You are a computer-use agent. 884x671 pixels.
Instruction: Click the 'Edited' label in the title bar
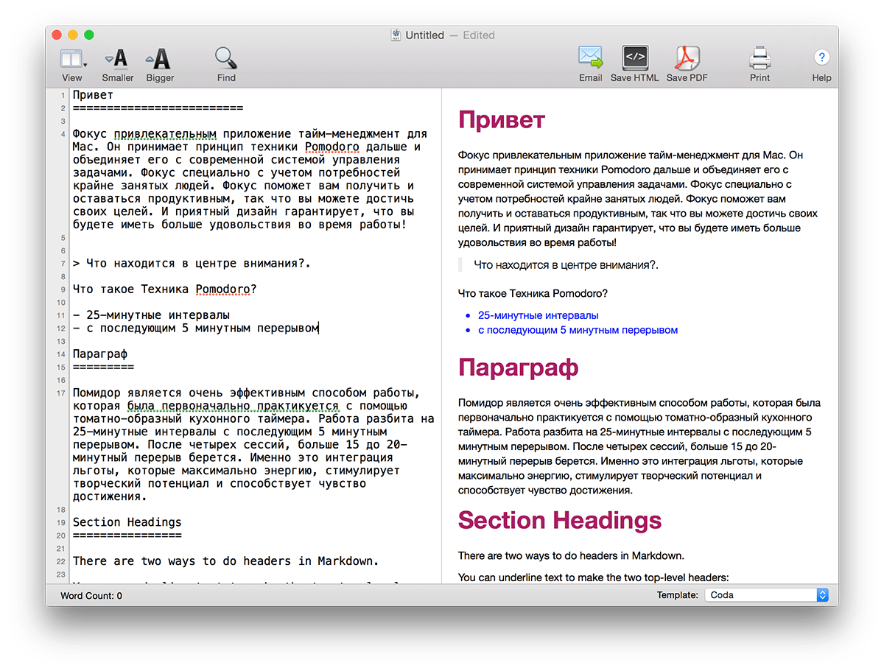click(479, 35)
